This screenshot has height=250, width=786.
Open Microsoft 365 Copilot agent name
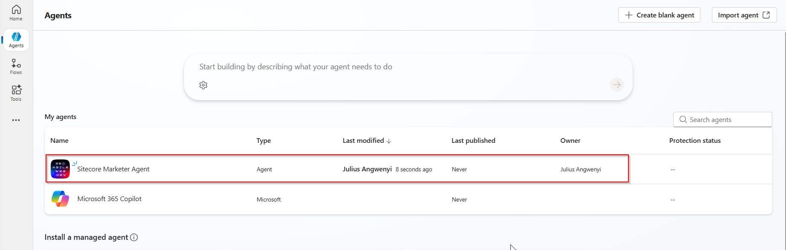coord(109,199)
